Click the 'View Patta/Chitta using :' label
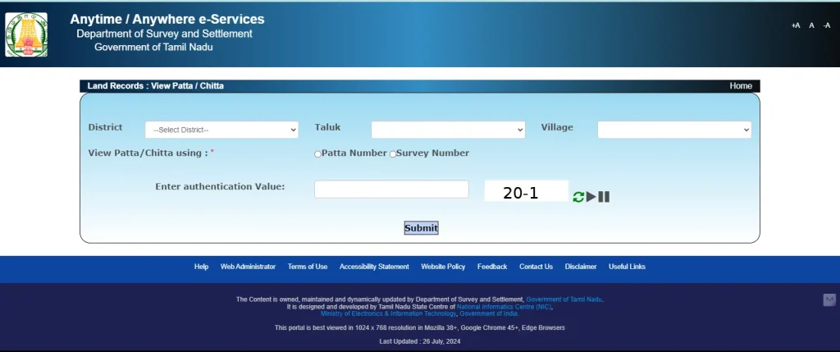The image size is (840, 352). coord(148,153)
